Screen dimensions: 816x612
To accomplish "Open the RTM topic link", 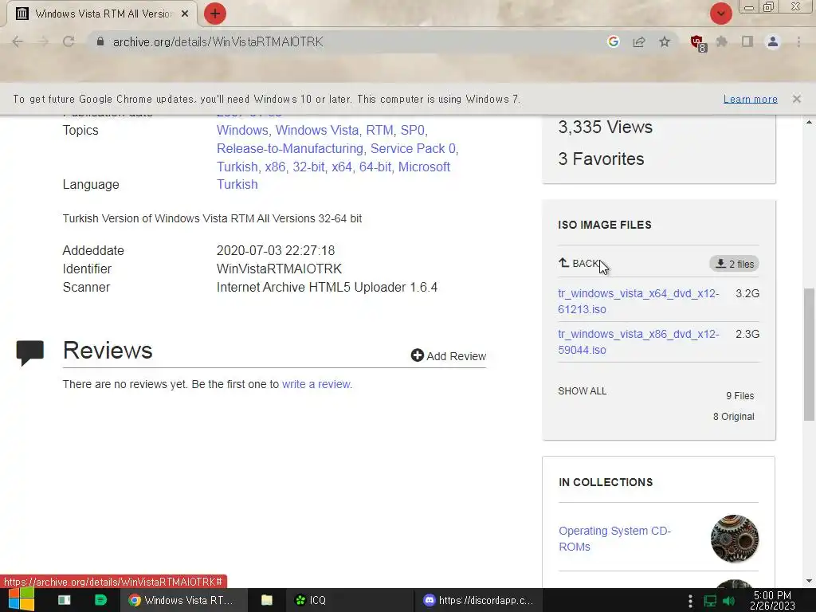I will (x=379, y=130).
